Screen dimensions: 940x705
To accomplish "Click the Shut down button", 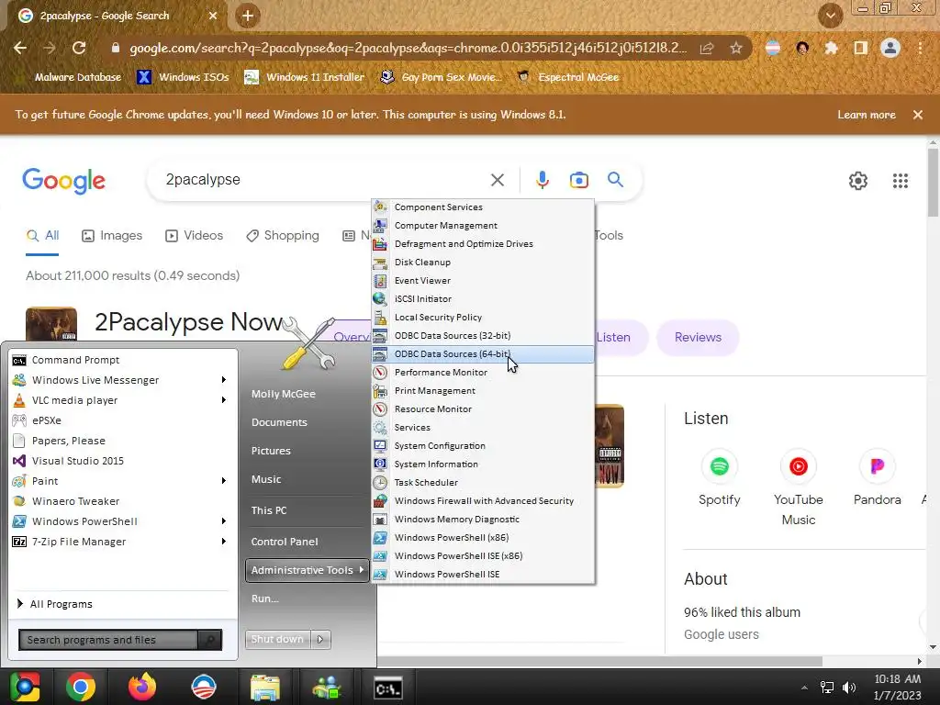I will point(277,639).
